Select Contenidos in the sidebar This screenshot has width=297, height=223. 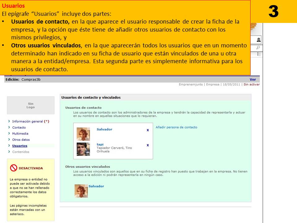[21, 152]
